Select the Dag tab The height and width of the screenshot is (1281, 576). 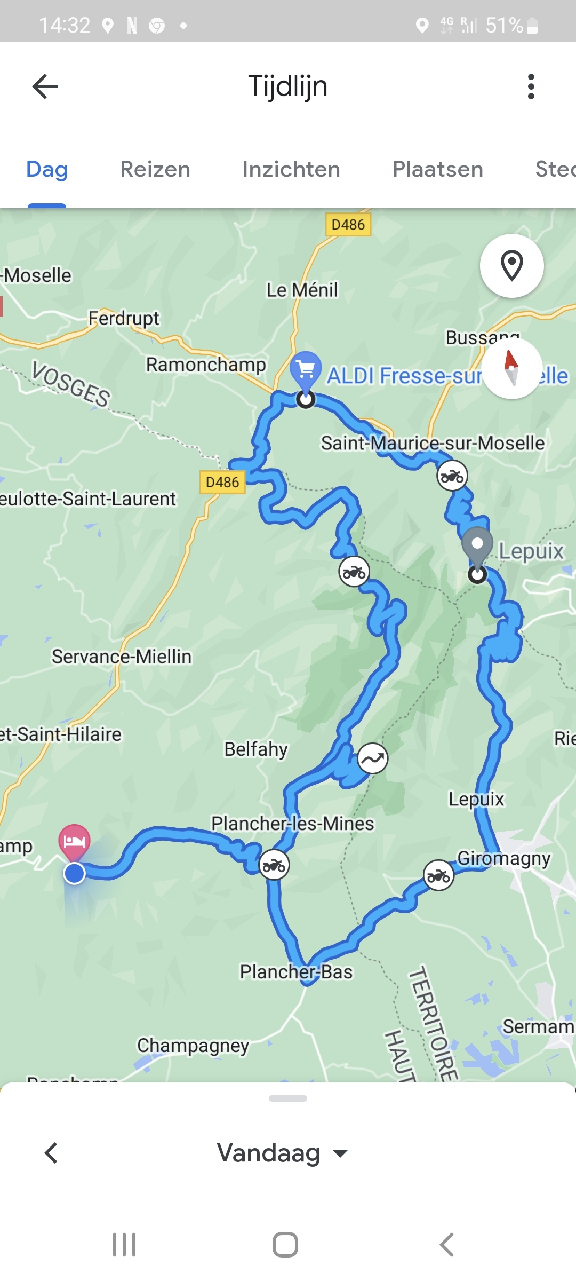coord(47,169)
